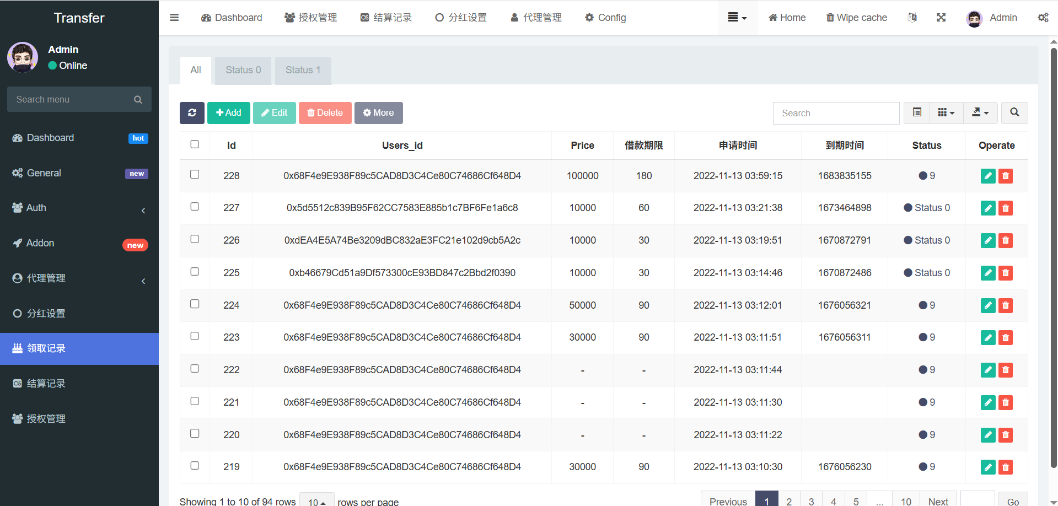
Task: Open the Admin user menu in navbar
Action: click(992, 18)
